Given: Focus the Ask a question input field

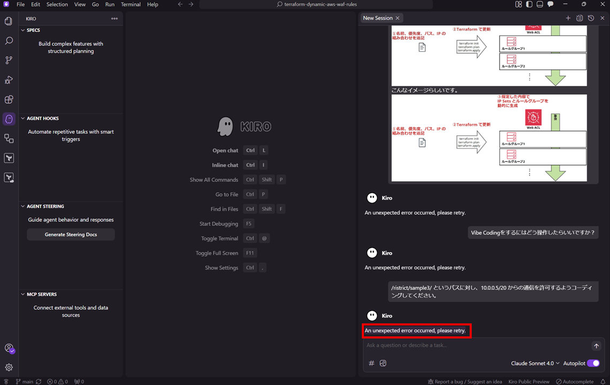Looking at the screenshot, I should [477, 345].
